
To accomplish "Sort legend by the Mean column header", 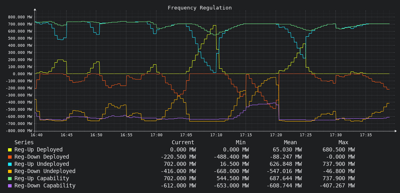I will point(290,143).
